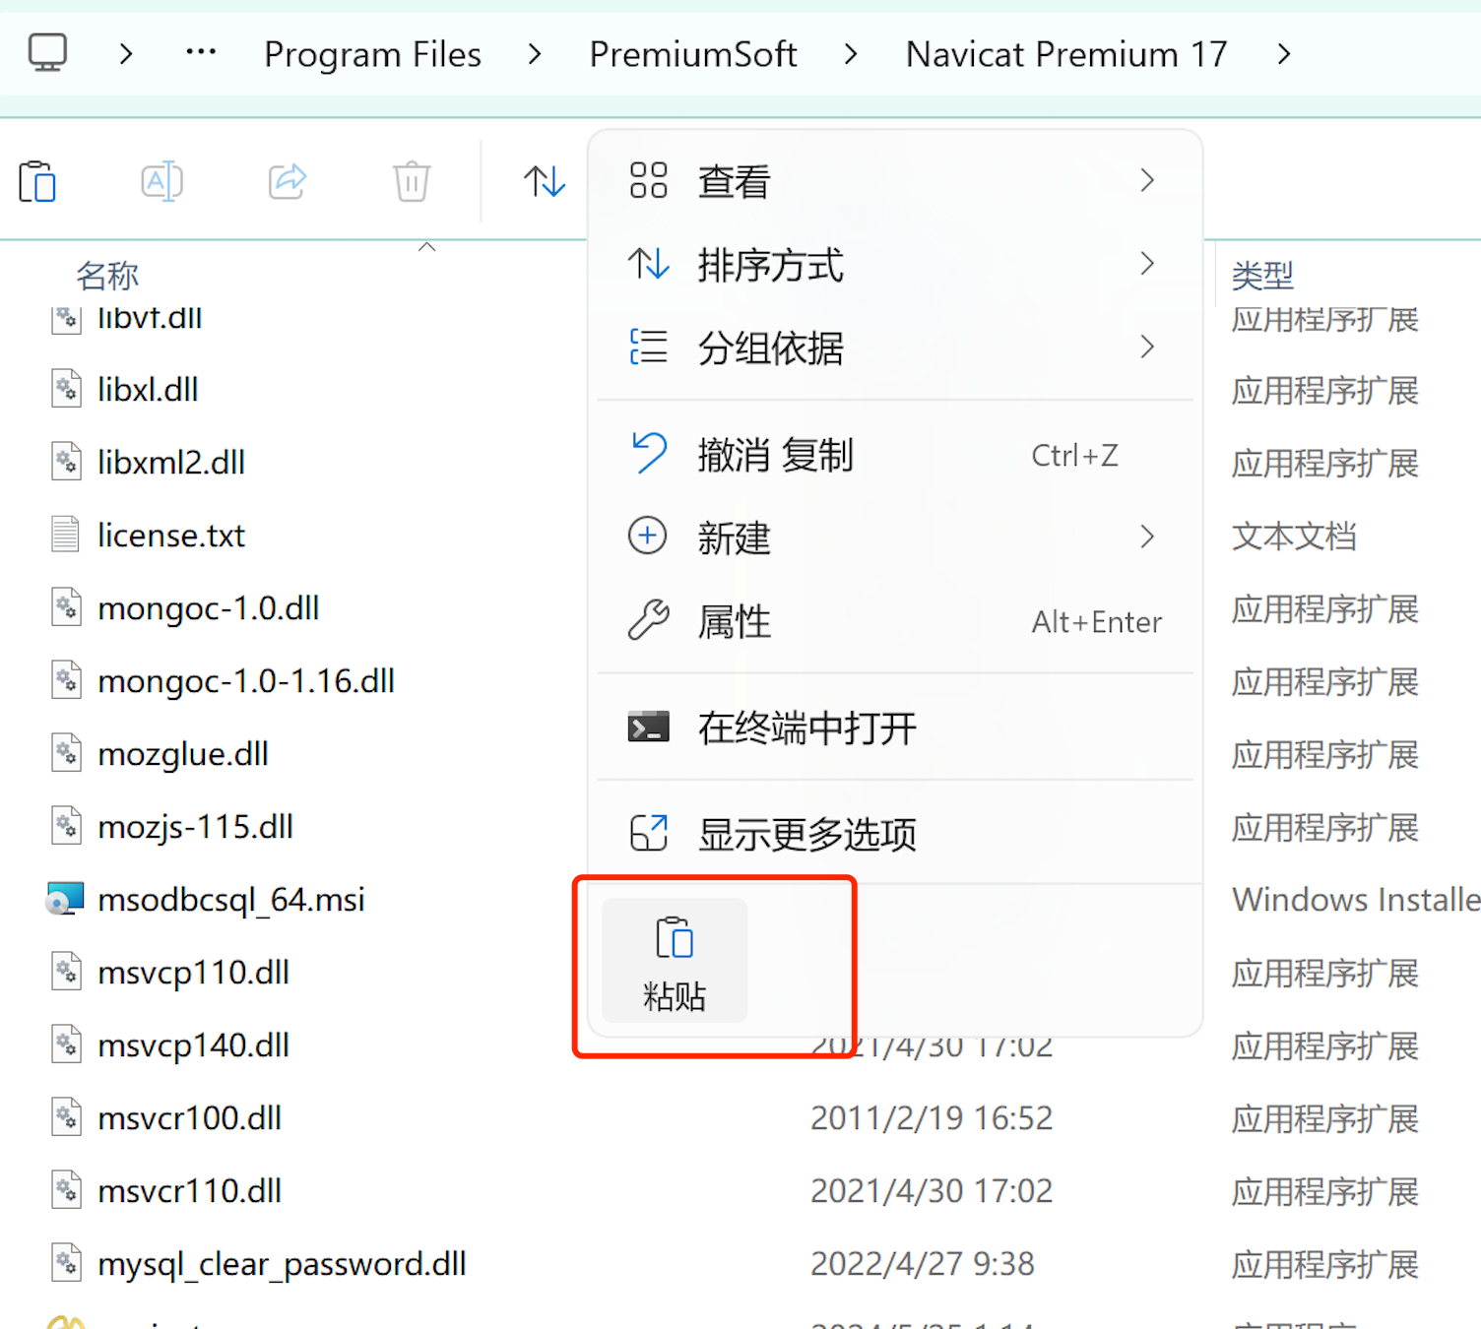Viewport: 1481px width, 1329px height.
Task: Sort files by clicking the 名称 column header
Action: click(x=107, y=276)
